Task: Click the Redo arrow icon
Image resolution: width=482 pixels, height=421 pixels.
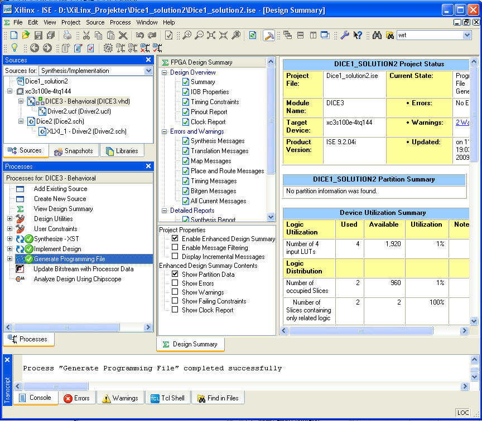Action: coord(152,35)
